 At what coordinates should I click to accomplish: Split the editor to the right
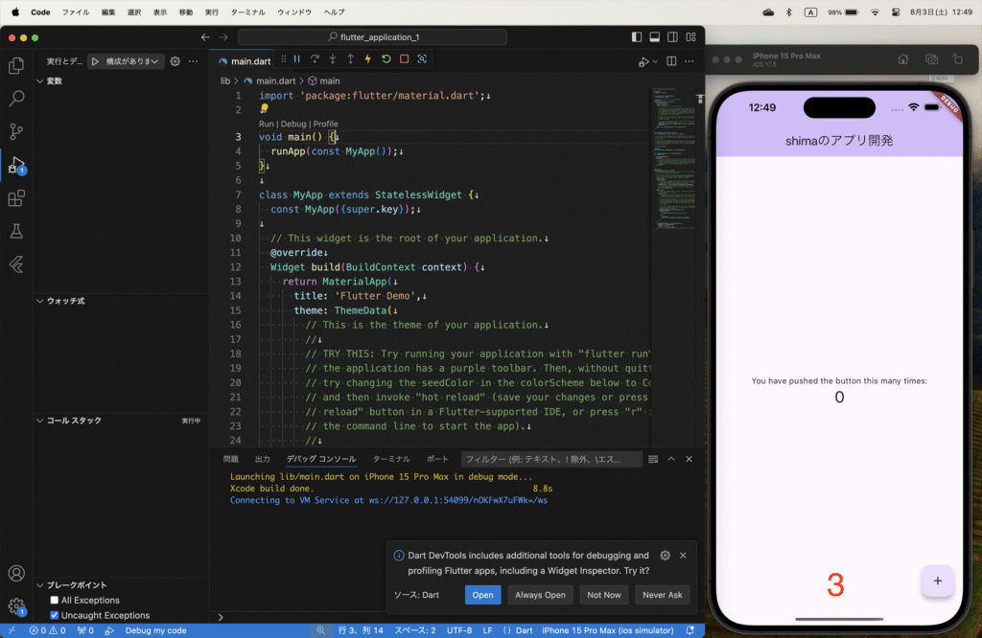coord(671,61)
